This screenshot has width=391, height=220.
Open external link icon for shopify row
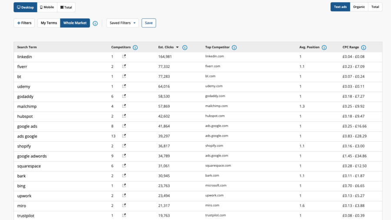point(124,146)
